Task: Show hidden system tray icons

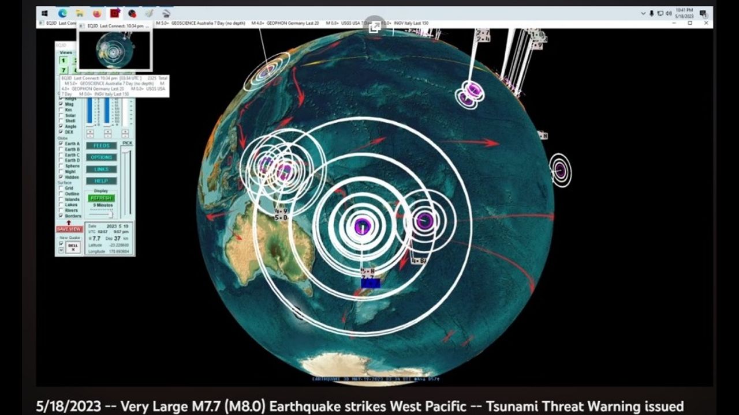Action: [x=643, y=13]
